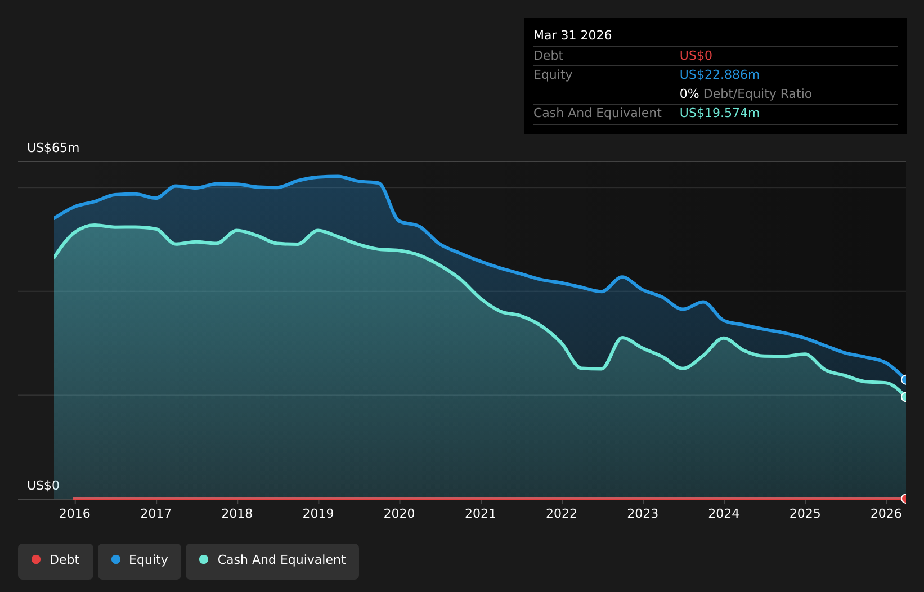Click the 2017 x-axis label

156,514
